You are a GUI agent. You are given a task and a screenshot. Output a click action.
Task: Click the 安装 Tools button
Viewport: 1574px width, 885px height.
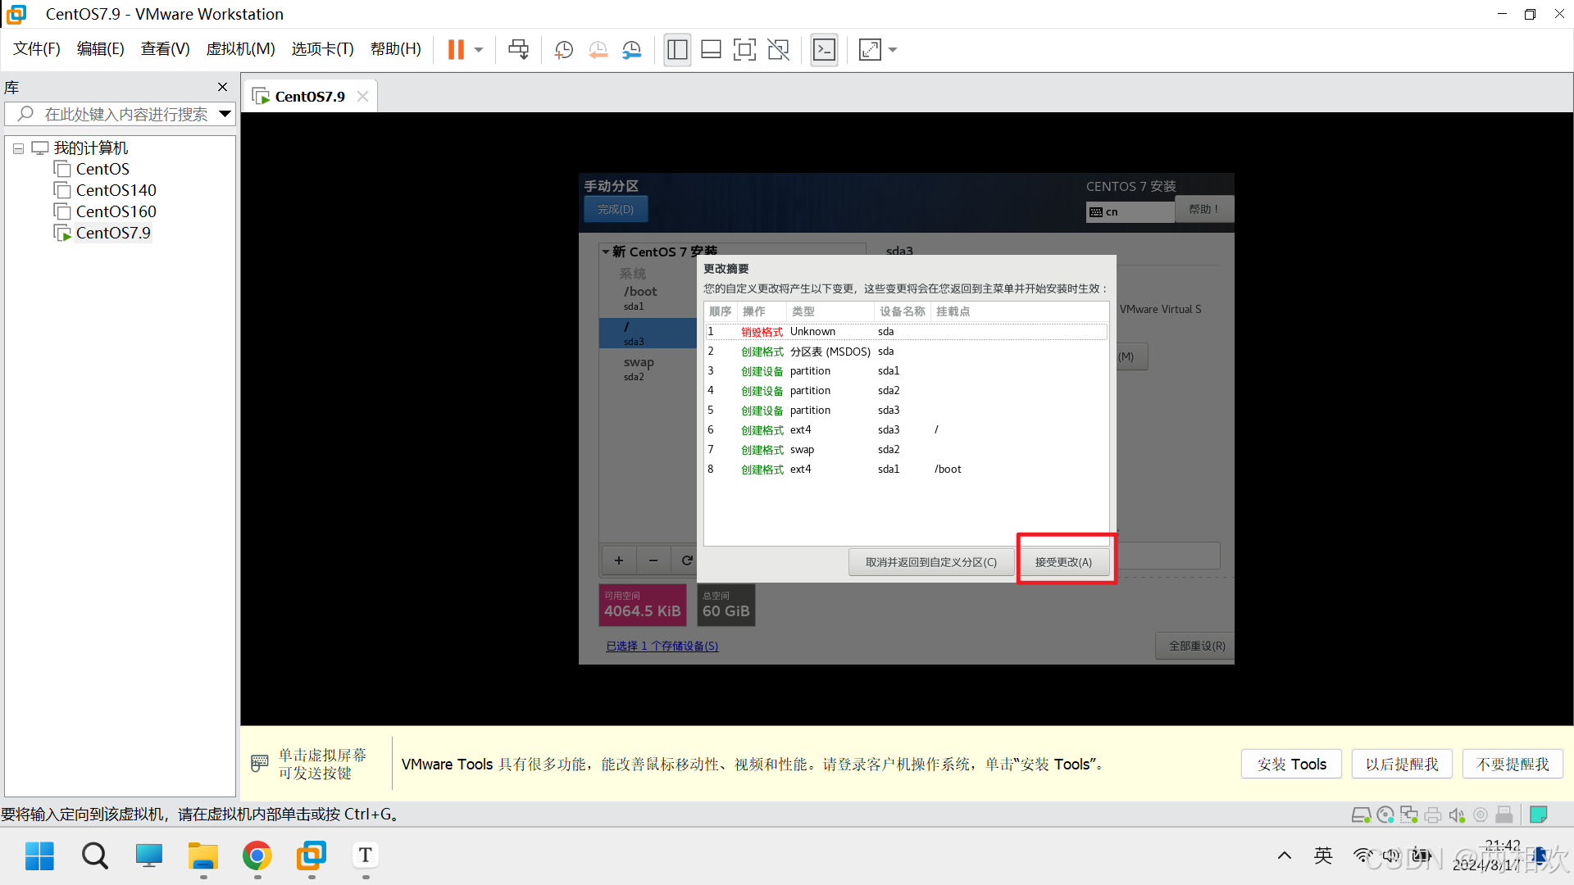[1291, 764]
